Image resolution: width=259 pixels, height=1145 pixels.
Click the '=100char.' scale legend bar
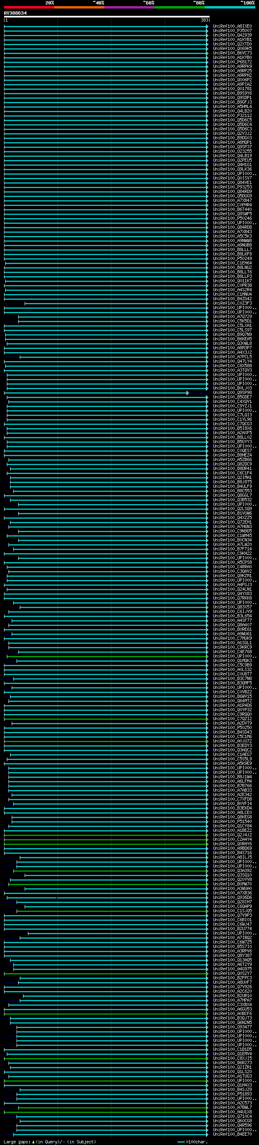tap(180, 1141)
